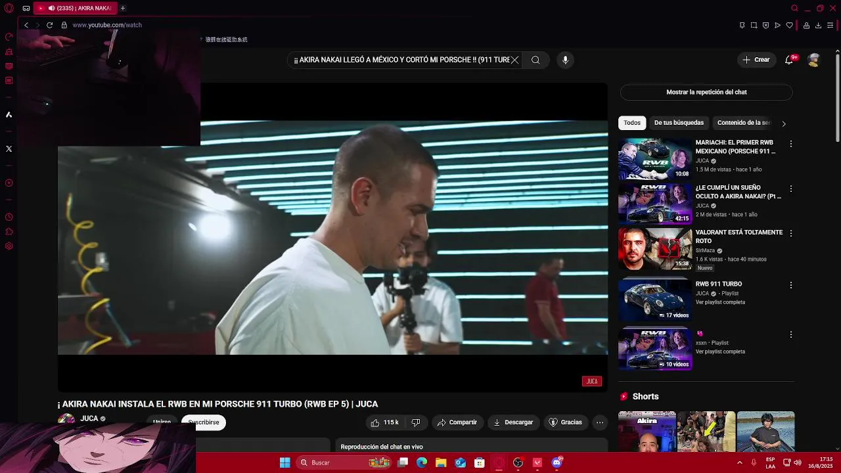Open browser Settings gear in sidebar

[9, 246]
